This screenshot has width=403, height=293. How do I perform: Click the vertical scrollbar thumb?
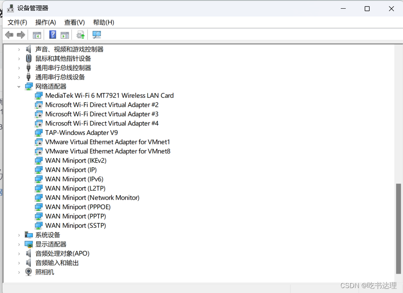click(x=398, y=229)
